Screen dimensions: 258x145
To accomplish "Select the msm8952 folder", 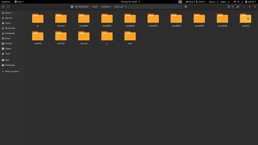I will point(107,20).
